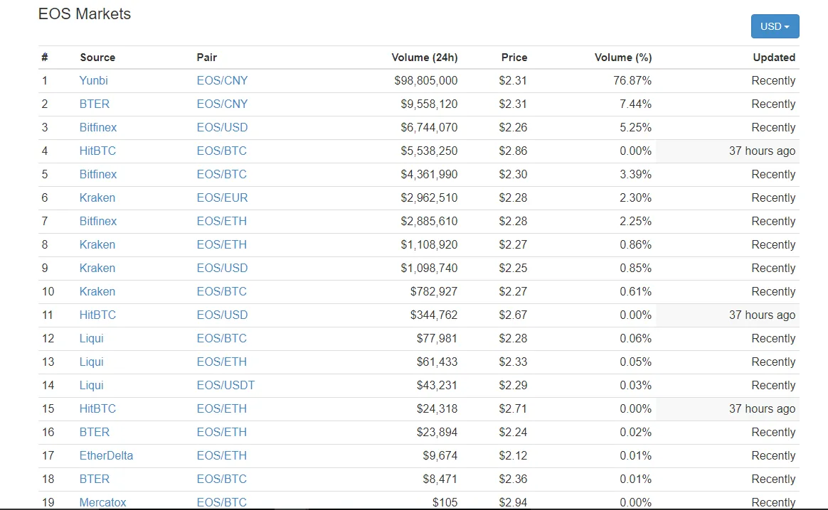The height and width of the screenshot is (510, 828).
Task: Click the Volume (%) column header
Action: pyautogui.click(x=623, y=58)
